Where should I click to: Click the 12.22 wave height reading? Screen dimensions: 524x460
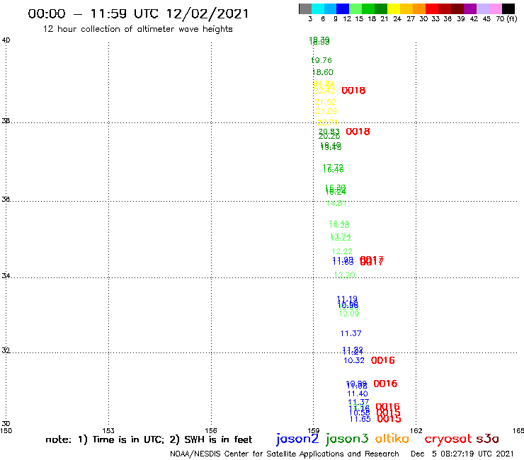(342, 251)
